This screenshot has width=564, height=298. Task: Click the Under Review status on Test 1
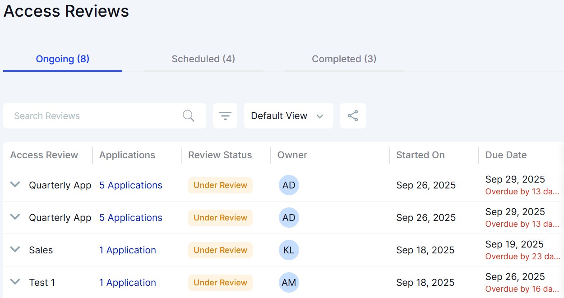pyautogui.click(x=220, y=282)
